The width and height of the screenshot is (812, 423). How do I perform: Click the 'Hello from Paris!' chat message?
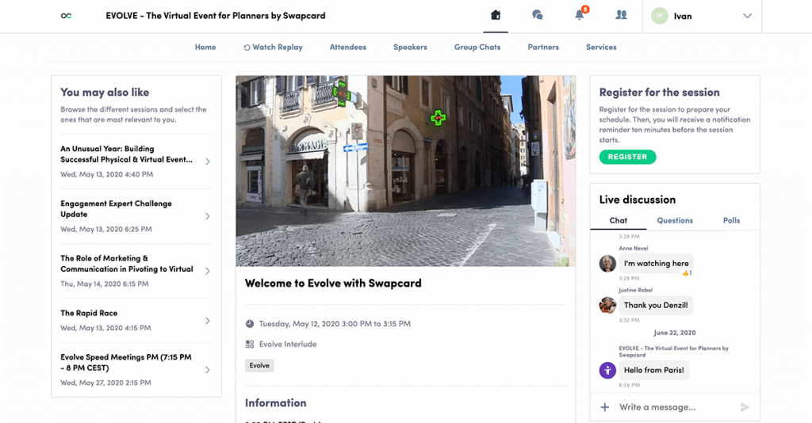(x=653, y=370)
